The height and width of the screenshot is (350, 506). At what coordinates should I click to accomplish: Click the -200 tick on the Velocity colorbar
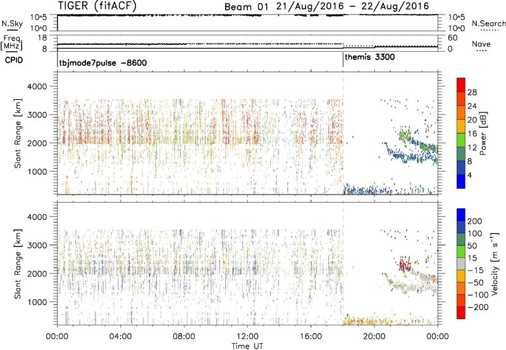(478, 307)
